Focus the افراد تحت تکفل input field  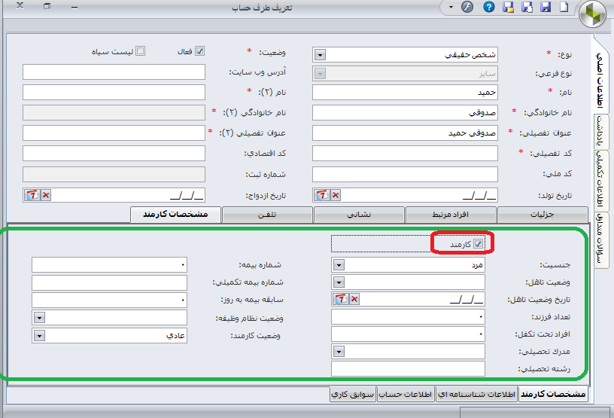click(x=408, y=334)
